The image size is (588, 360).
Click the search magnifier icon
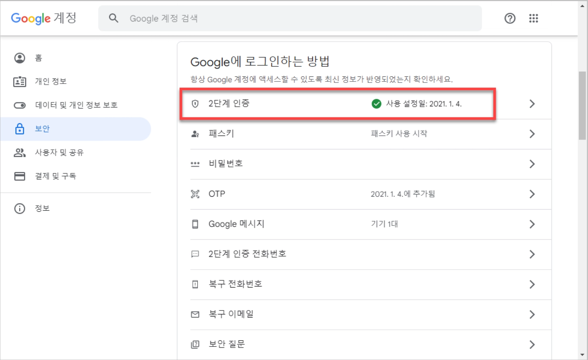point(114,18)
